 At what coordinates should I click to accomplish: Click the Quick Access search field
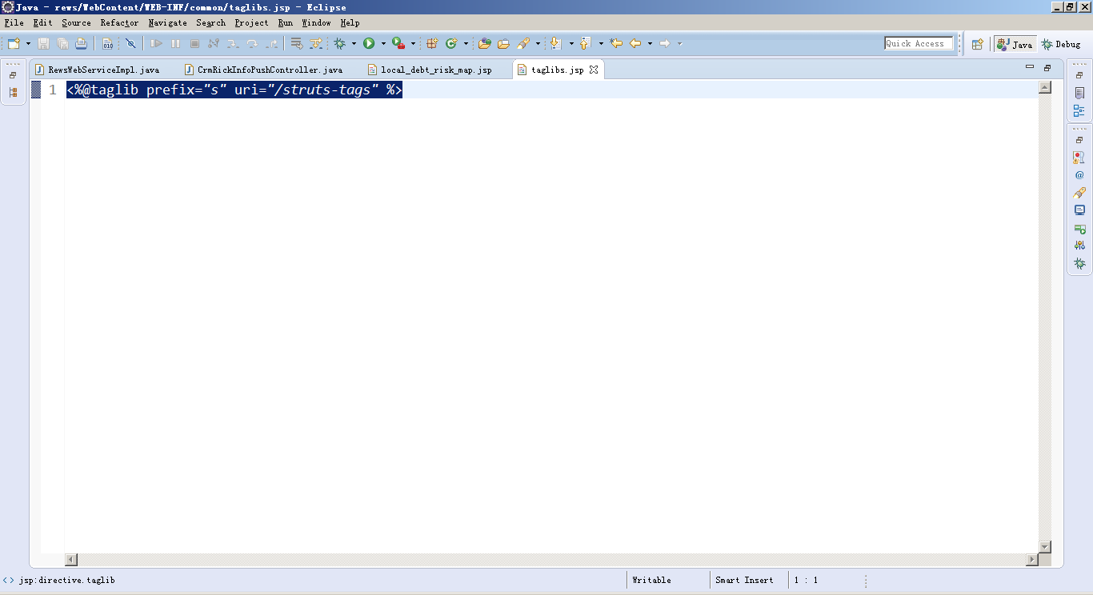[x=919, y=43]
